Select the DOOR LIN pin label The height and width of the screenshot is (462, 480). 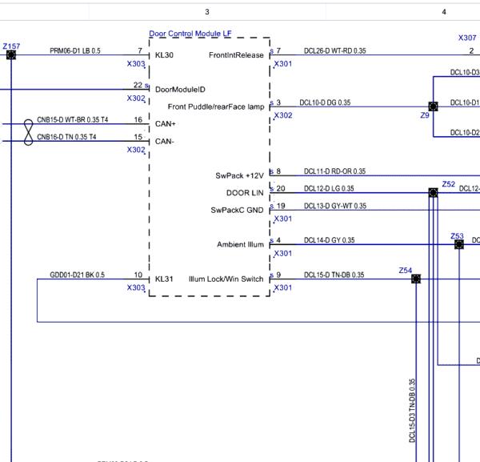pos(245,193)
